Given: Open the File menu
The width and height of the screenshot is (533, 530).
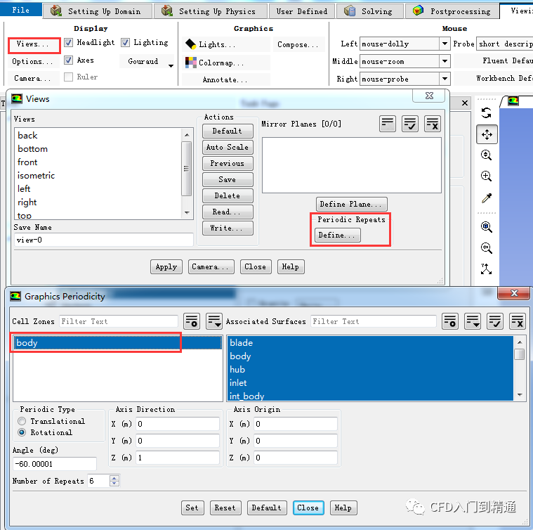Looking at the screenshot, I should (21, 10).
